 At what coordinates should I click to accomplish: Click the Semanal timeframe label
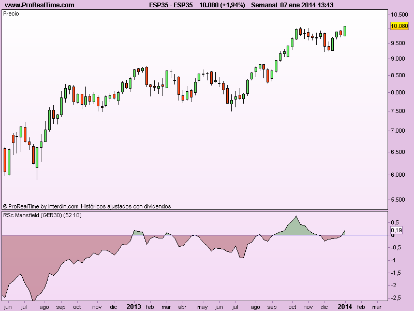264,5
